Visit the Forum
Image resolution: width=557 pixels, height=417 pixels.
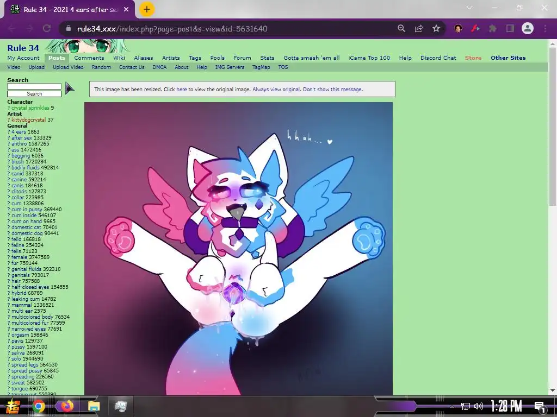point(242,58)
